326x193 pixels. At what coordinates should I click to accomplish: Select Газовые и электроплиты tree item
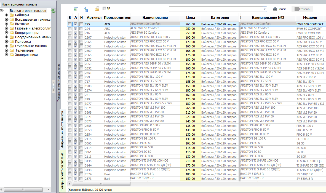coord(33,28)
